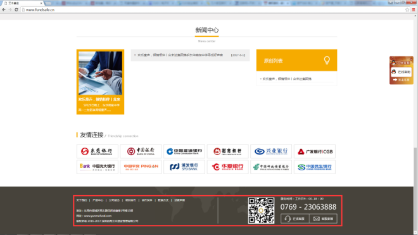Viewport: 418px width, 235px height.
Task: Open the Industrial Bank logo link
Action: [x=271, y=151]
